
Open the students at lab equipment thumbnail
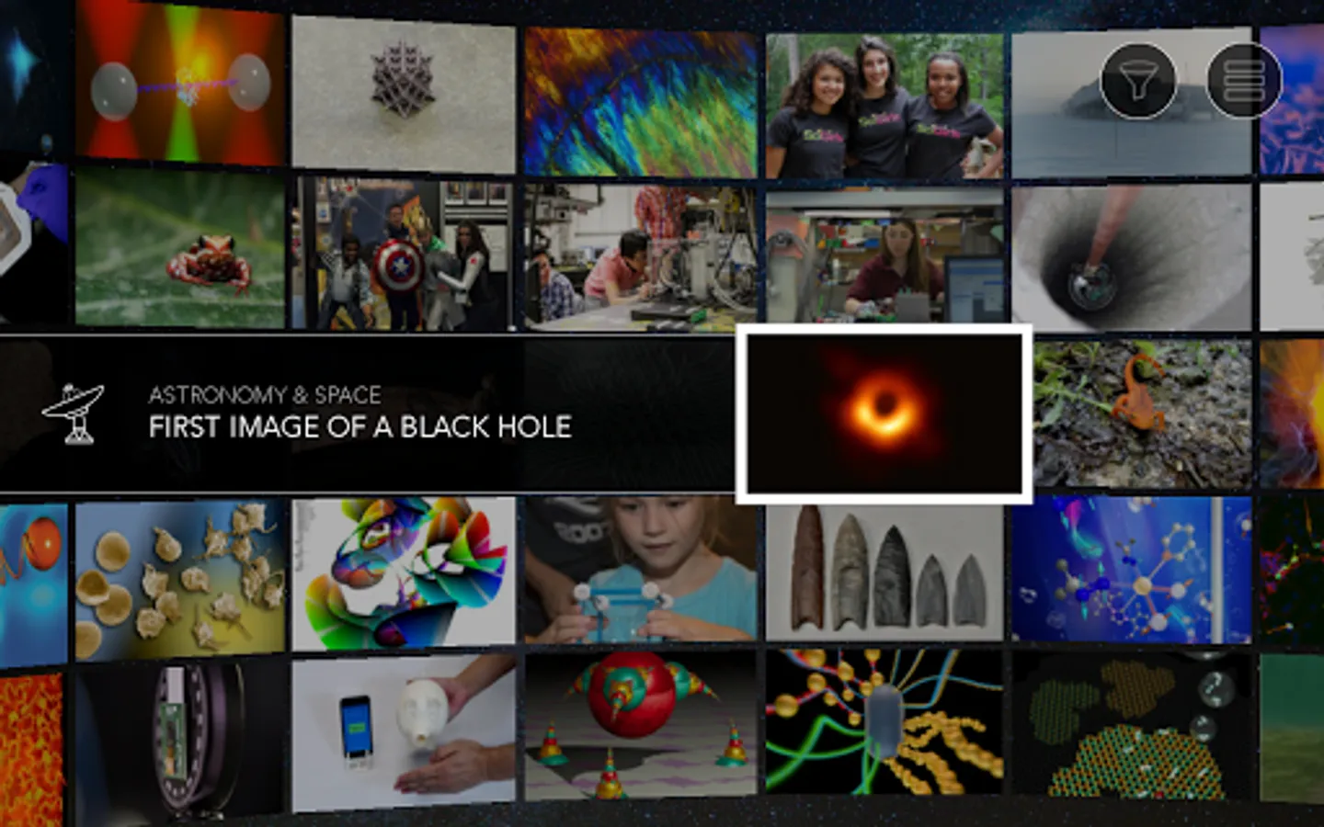641,257
